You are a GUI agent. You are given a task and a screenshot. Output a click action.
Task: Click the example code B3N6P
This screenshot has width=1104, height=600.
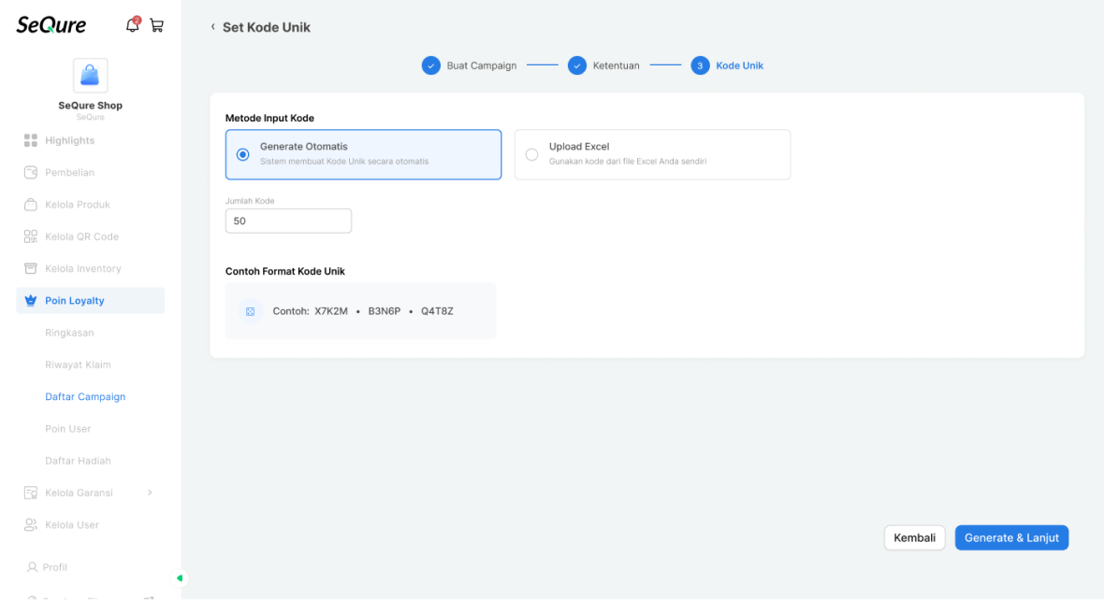385,311
